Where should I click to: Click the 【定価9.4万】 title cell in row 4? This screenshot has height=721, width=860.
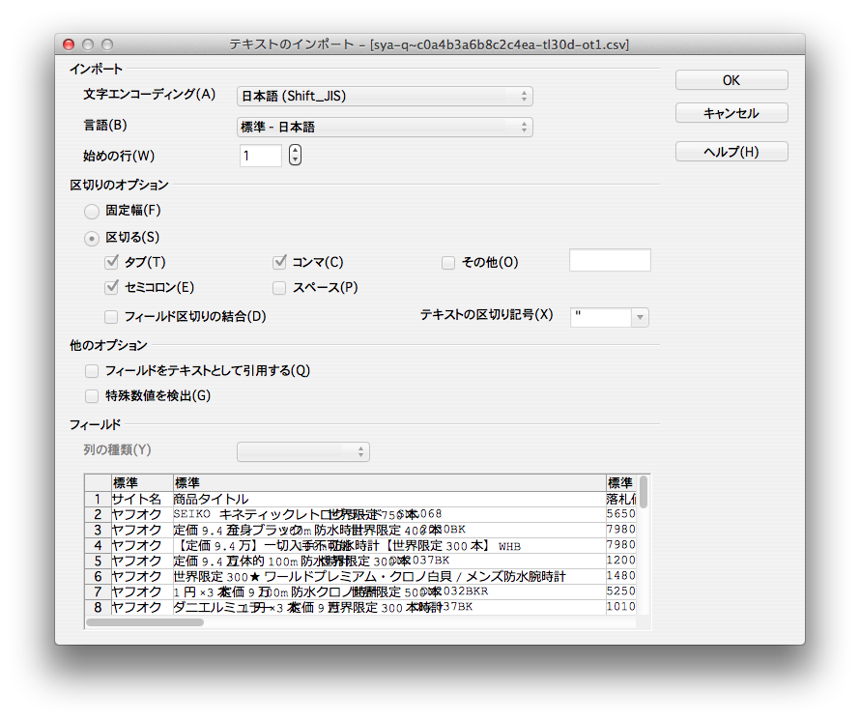tap(388, 545)
